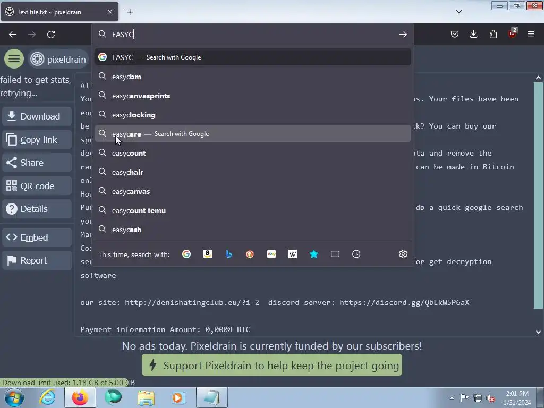Image resolution: width=544 pixels, height=408 pixels.
Task: Open the extensions puzzle icon
Action: coord(493,34)
